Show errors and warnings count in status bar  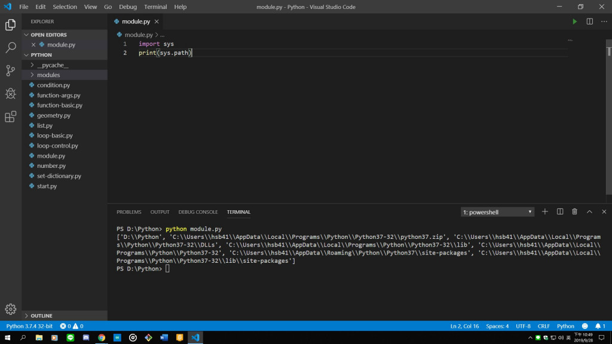[72, 326]
